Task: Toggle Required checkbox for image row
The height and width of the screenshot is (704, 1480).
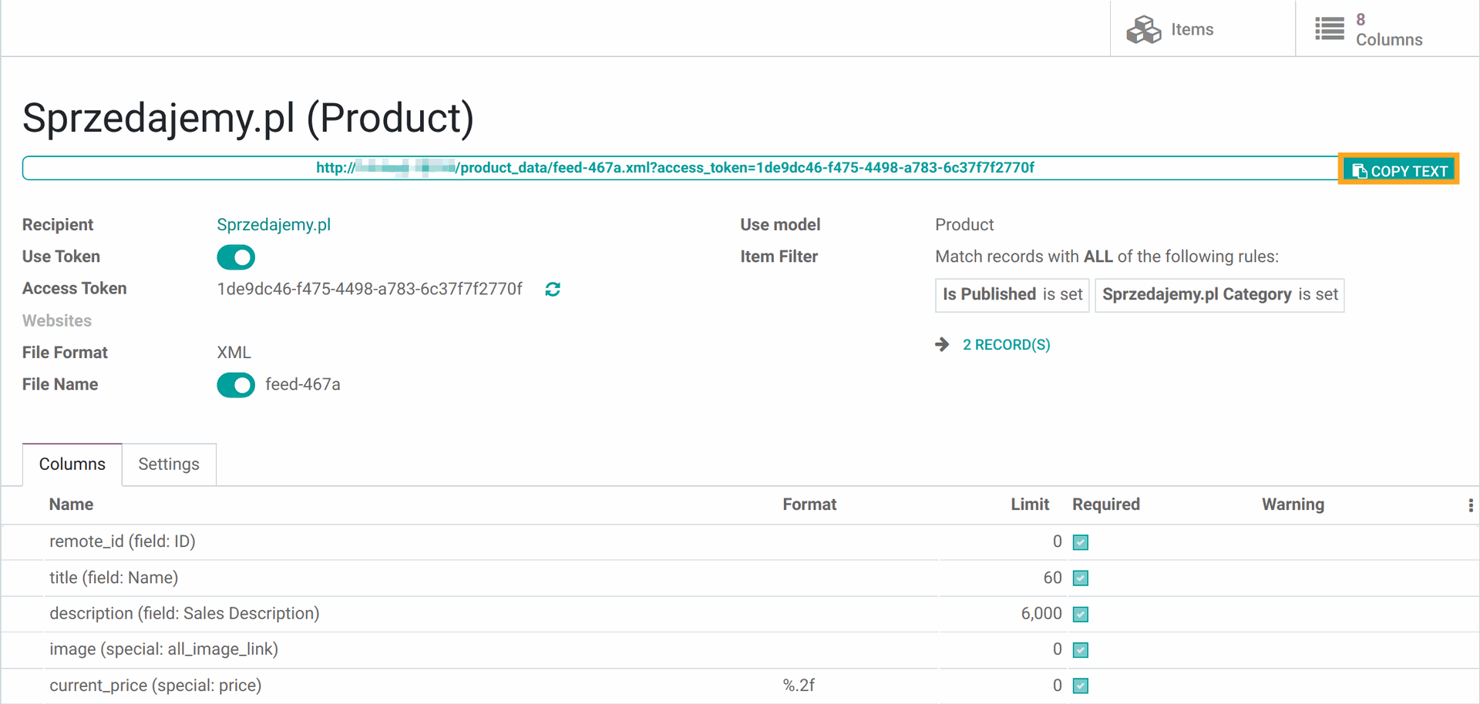Action: pyautogui.click(x=1081, y=650)
